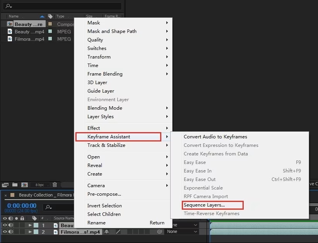
Task: Expand the Beauty layer's properties arrow
Action: pyautogui.click(x=30, y=225)
